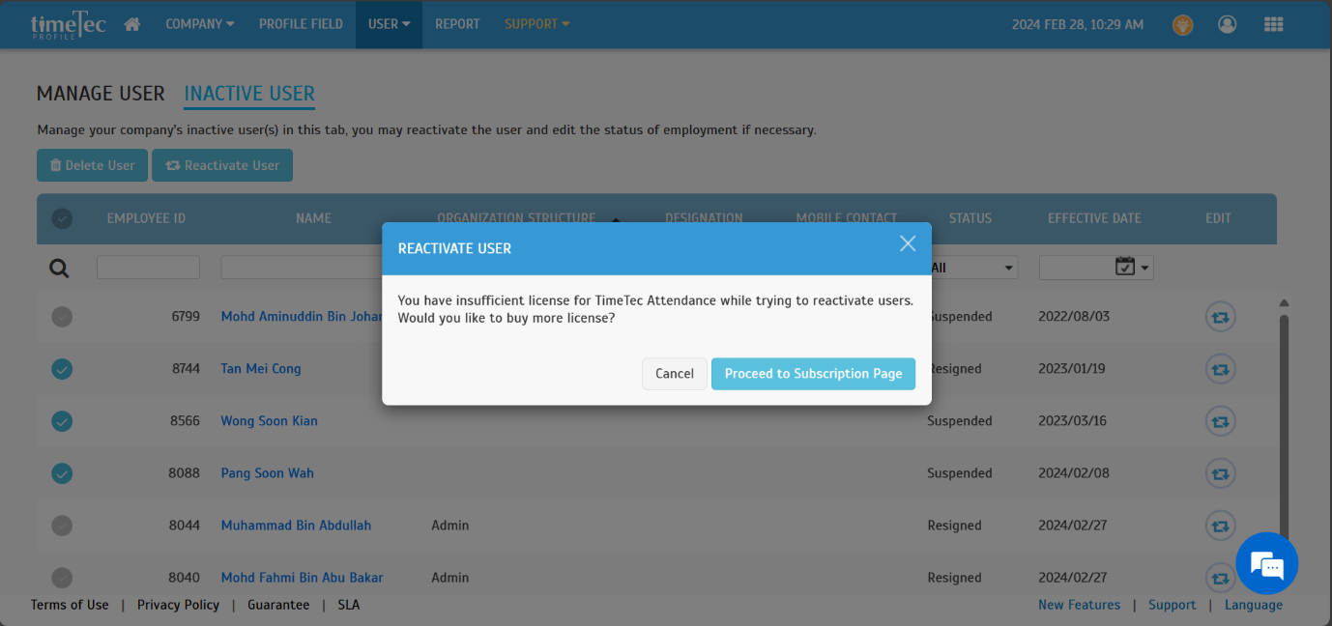Viewport: 1332px width, 626px height.
Task: Open the orange badge icon in the top bar
Action: coord(1182,24)
